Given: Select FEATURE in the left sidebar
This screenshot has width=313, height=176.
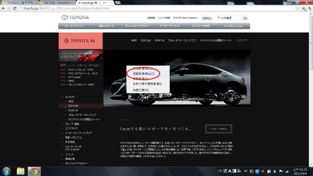Looking at the screenshot, I should [81, 106].
